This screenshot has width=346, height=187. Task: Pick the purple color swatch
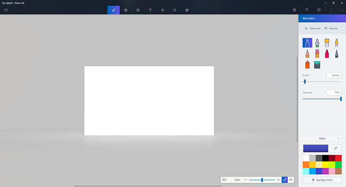point(325,171)
